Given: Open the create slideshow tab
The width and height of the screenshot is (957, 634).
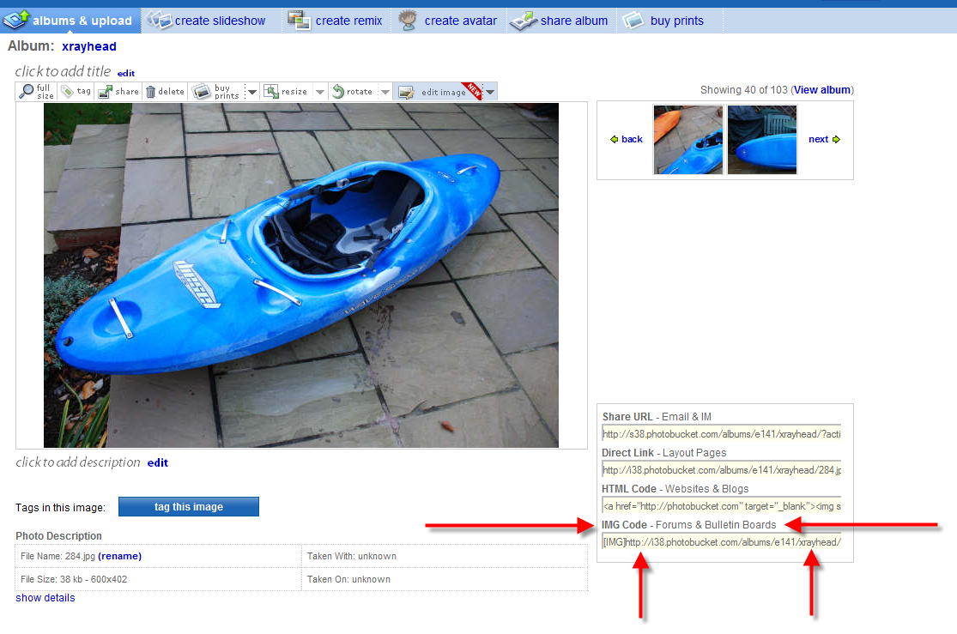Looking at the screenshot, I should click(x=208, y=21).
